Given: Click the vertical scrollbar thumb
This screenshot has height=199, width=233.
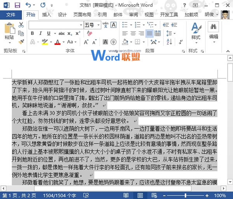Looking at the screenshot, I should point(230,73).
